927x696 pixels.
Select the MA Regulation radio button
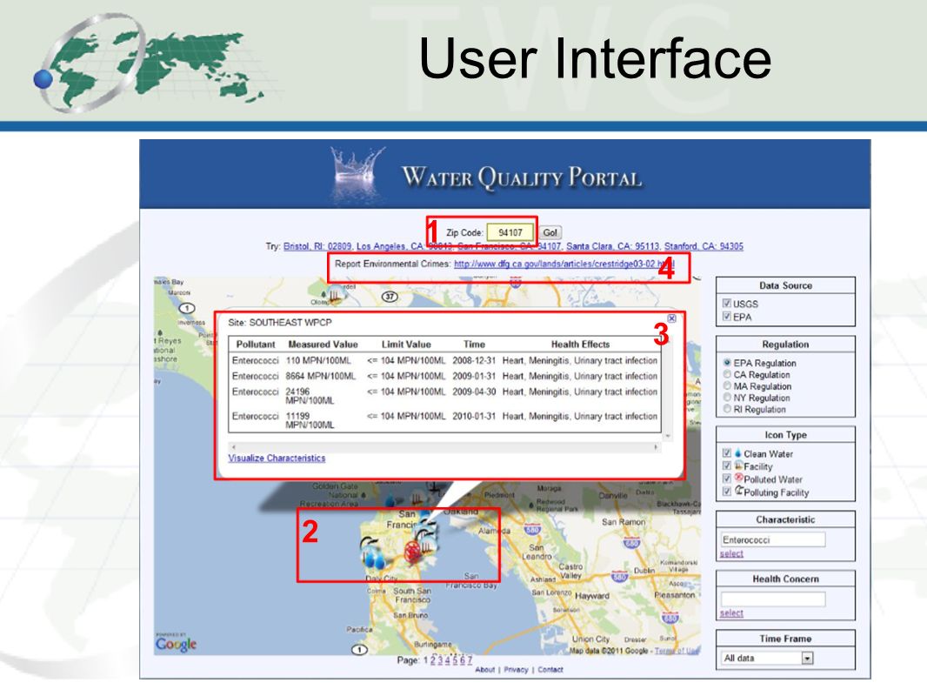coord(727,385)
